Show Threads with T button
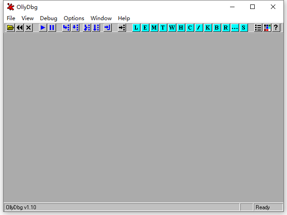 pyautogui.click(x=163, y=28)
